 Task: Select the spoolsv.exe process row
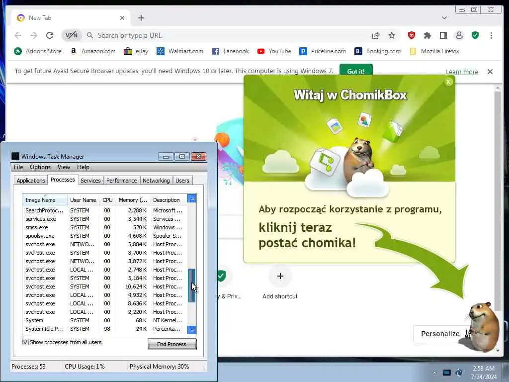coord(104,236)
